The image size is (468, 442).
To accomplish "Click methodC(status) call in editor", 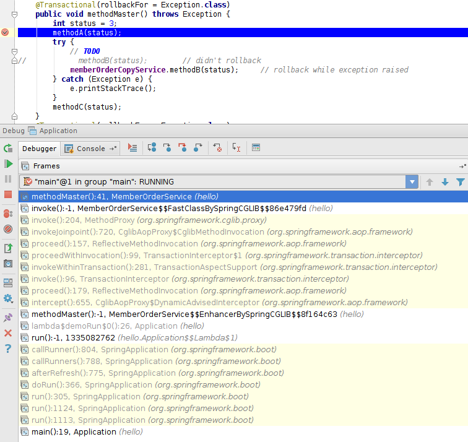I will 87,107.
